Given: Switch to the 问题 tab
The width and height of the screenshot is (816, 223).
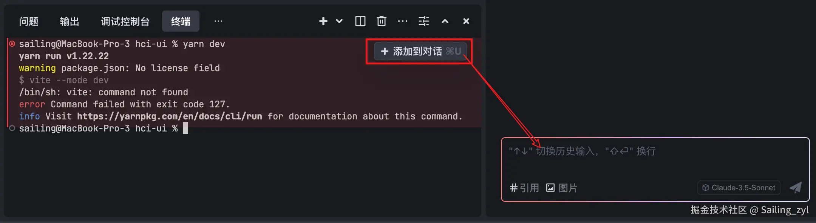Looking at the screenshot, I should (29, 21).
